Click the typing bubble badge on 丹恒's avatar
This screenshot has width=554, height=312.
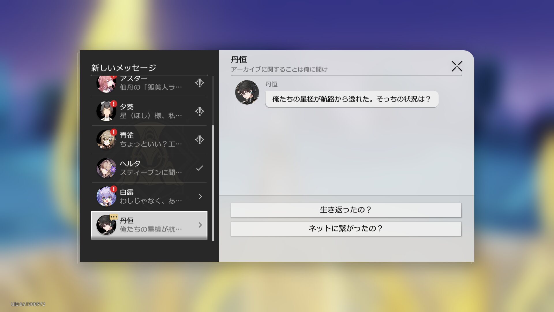coord(114,217)
